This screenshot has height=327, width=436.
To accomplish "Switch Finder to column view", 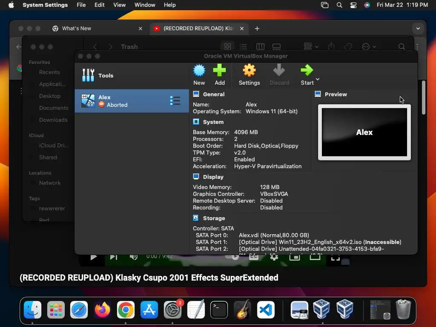I will [x=260, y=46].
